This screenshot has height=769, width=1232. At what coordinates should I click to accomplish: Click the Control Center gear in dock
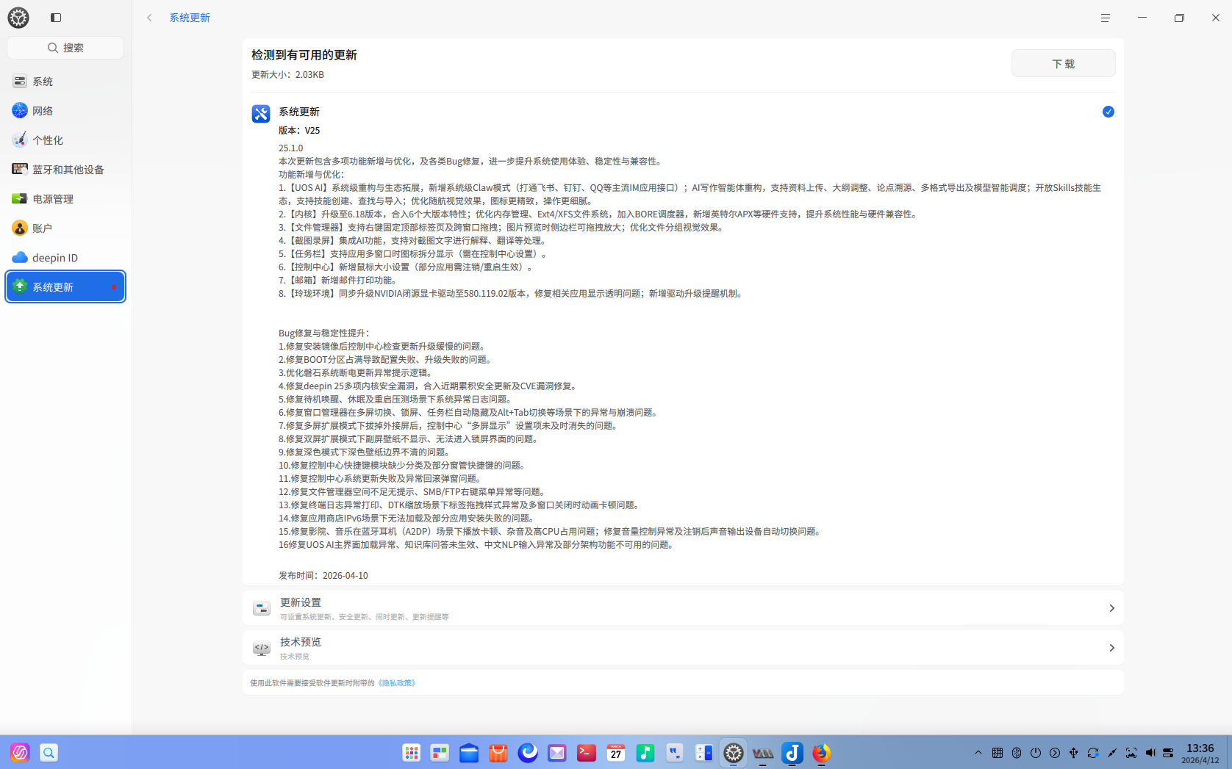click(734, 753)
